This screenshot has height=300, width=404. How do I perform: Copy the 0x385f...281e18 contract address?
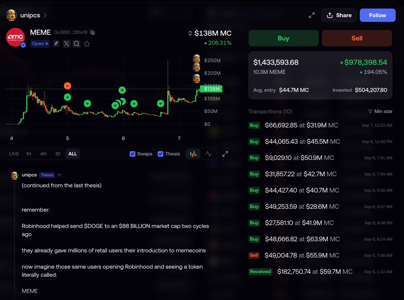pyautogui.click(x=93, y=33)
